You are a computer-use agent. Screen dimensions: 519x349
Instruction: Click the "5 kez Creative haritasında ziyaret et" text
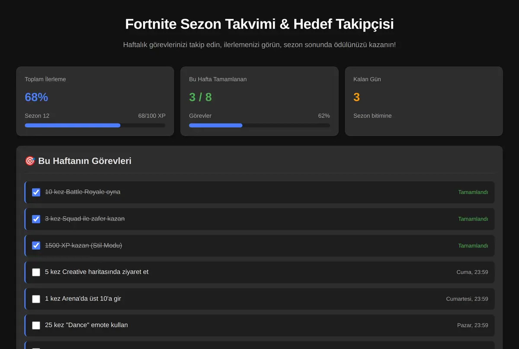pyautogui.click(x=97, y=272)
